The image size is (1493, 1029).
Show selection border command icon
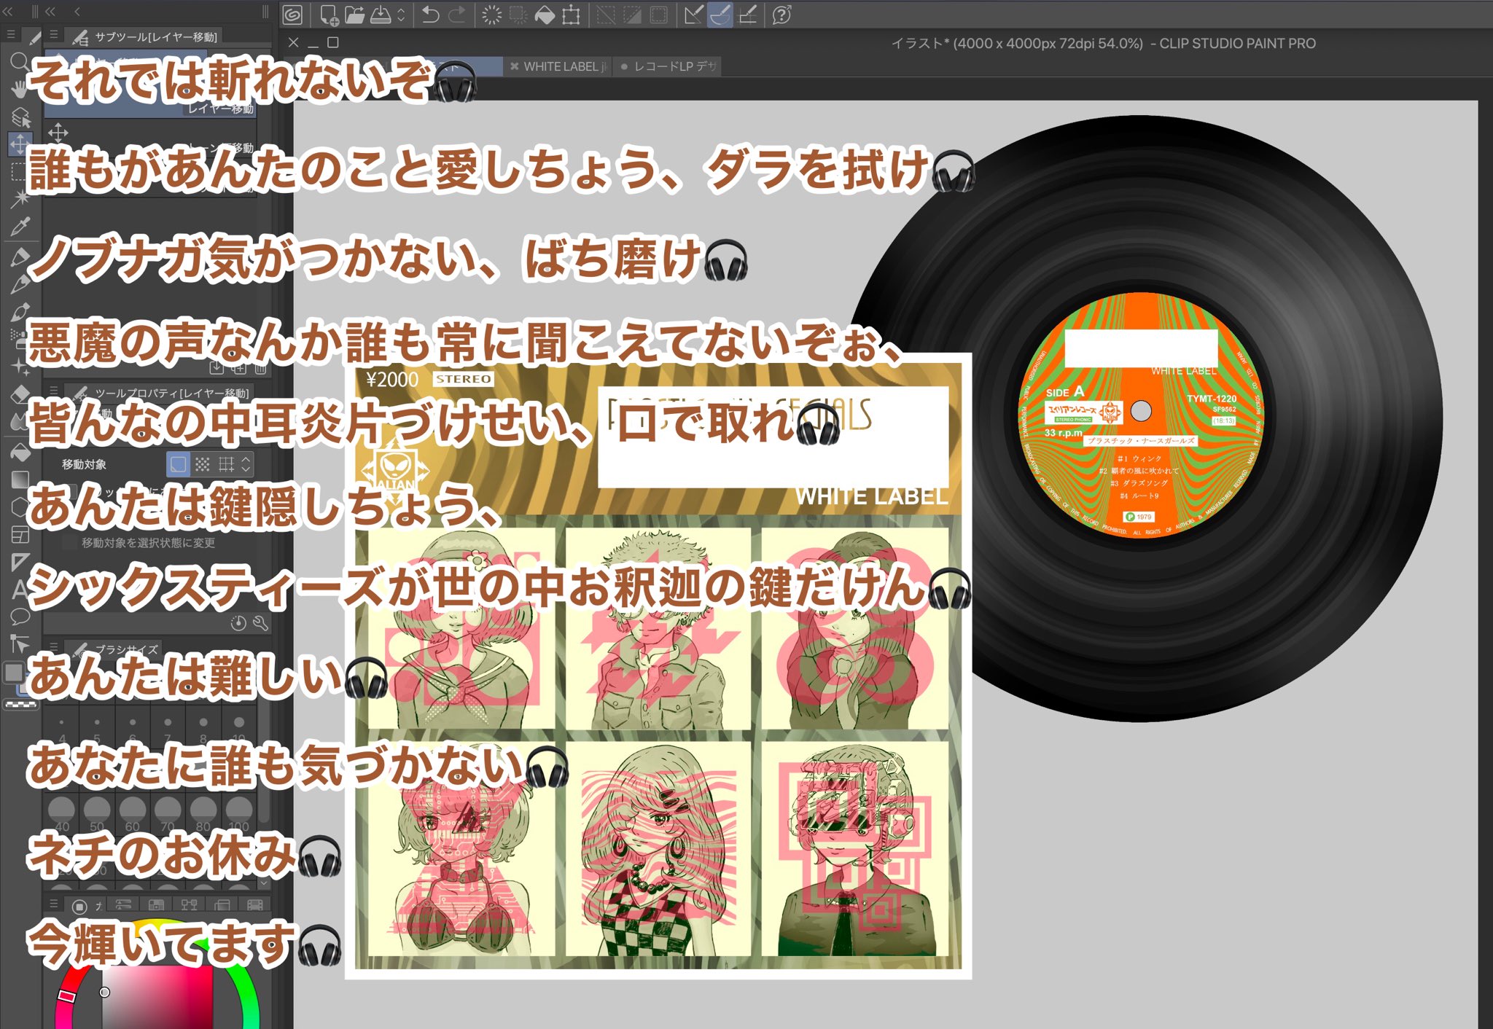658,15
